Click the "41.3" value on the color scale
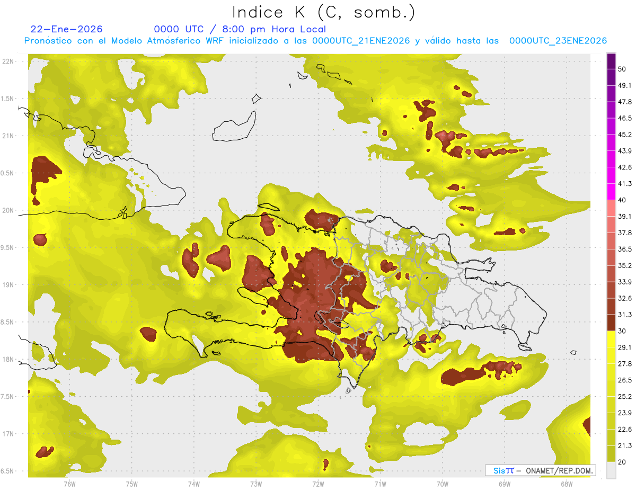Image resolution: width=636 pixels, height=491 pixels. (x=624, y=184)
